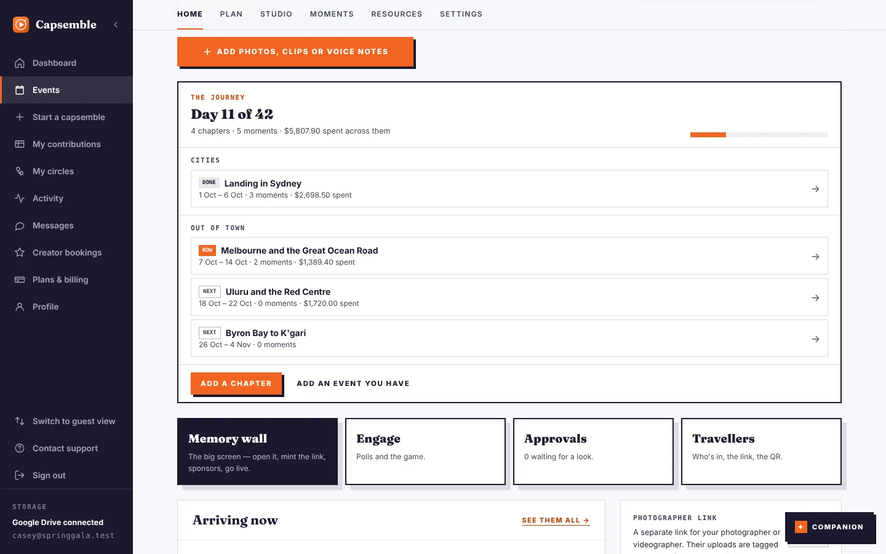Open Dashboard via its home icon
The image size is (886, 554).
[20, 63]
